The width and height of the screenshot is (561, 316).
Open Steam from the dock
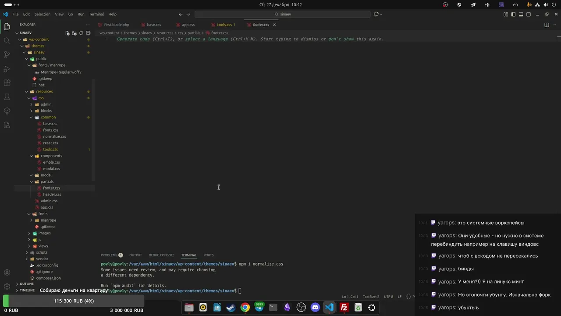[x=231, y=308]
